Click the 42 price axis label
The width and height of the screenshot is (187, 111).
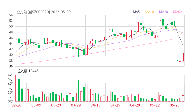coord(11,49)
